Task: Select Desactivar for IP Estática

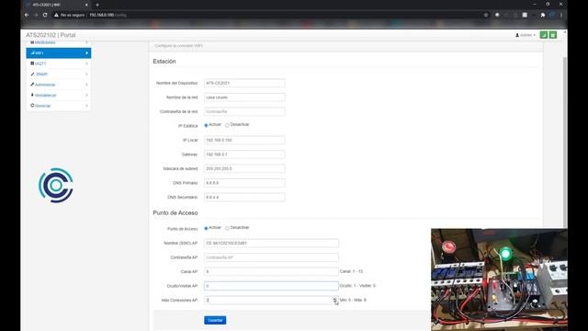Action: pos(227,125)
